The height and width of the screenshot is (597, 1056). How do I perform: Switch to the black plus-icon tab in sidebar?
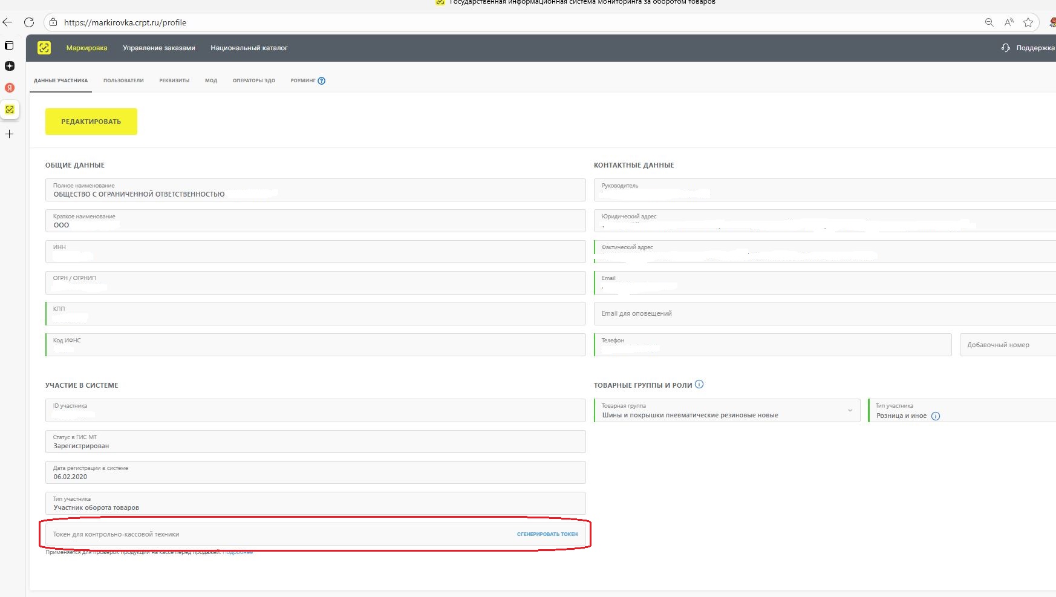click(x=10, y=66)
